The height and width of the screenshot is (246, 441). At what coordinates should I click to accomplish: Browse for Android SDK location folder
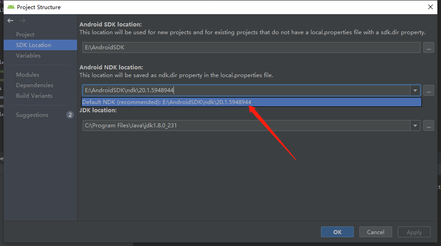click(x=429, y=47)
